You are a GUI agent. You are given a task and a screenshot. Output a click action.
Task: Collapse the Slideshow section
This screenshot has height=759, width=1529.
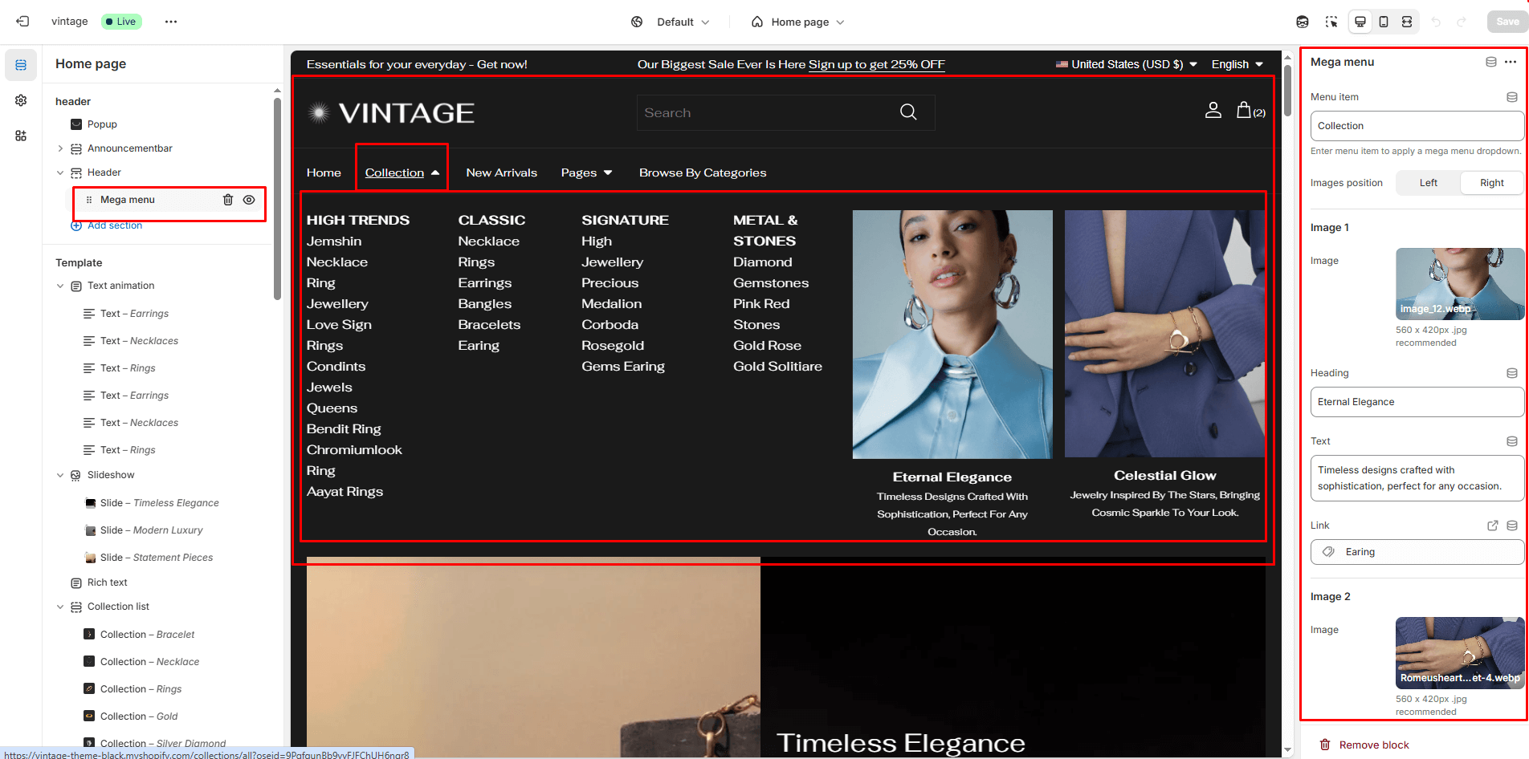point(60,475)
